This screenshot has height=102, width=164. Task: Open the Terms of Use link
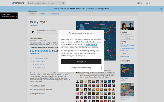click(x=76, y=9)
